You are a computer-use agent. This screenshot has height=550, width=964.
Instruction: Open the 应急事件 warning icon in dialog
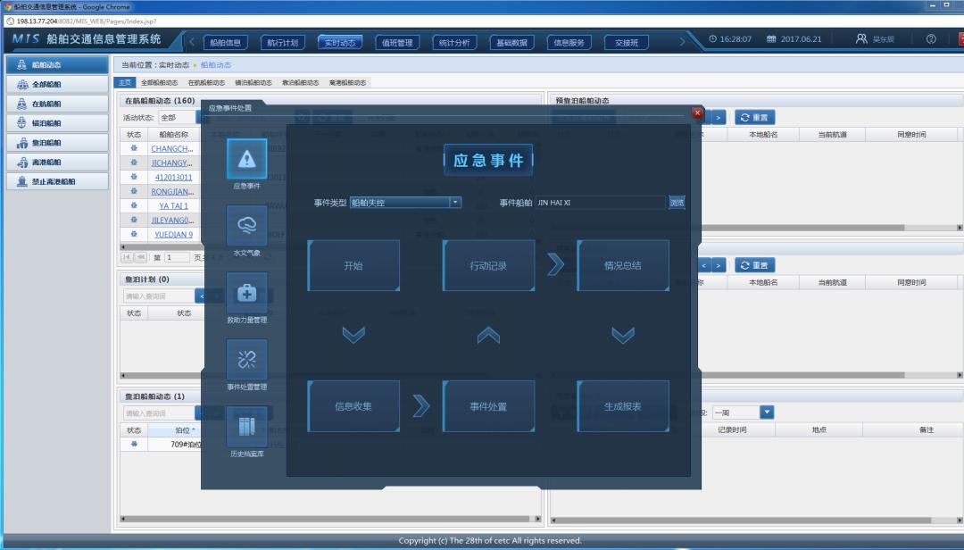(x=246, y=159)
